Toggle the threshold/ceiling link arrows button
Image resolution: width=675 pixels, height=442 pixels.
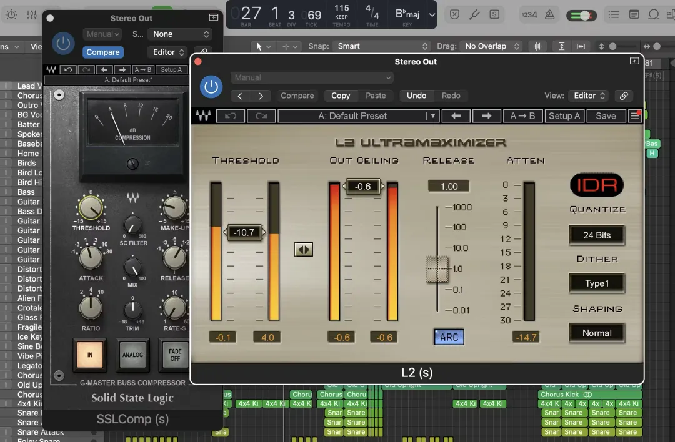coord(304,249)
